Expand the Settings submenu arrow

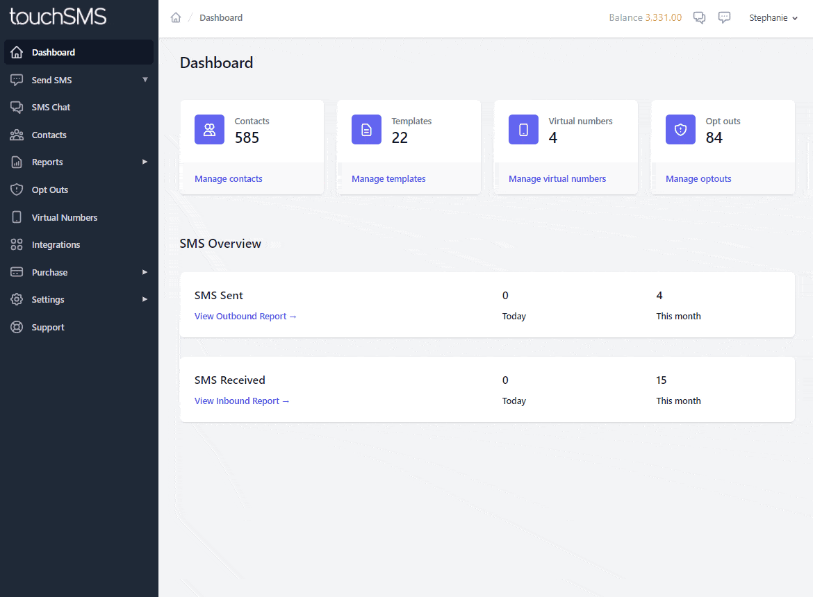point(145,299)
